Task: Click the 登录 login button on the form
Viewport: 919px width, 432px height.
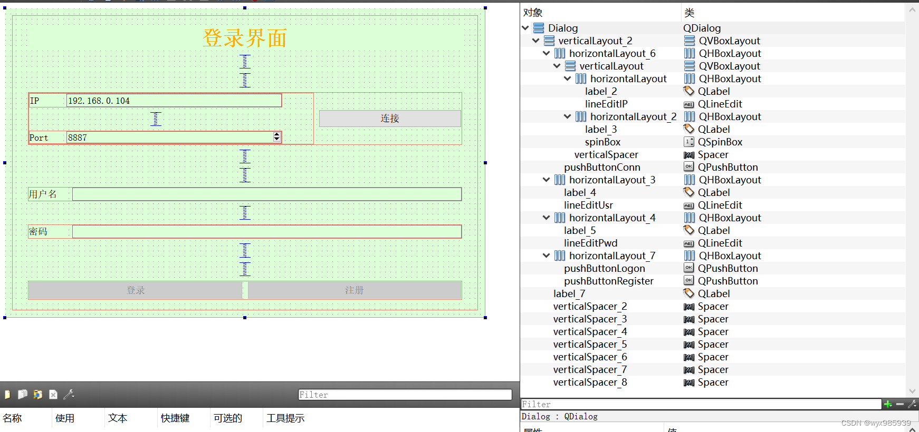Action: point(135,290)
